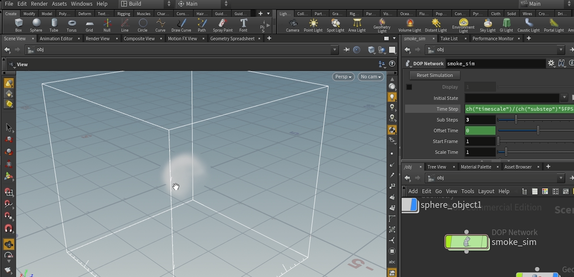This screenshot has height=277, width=574.
Task: Toggle sphere_object1 node display flag
Action: tap(414, 205)
